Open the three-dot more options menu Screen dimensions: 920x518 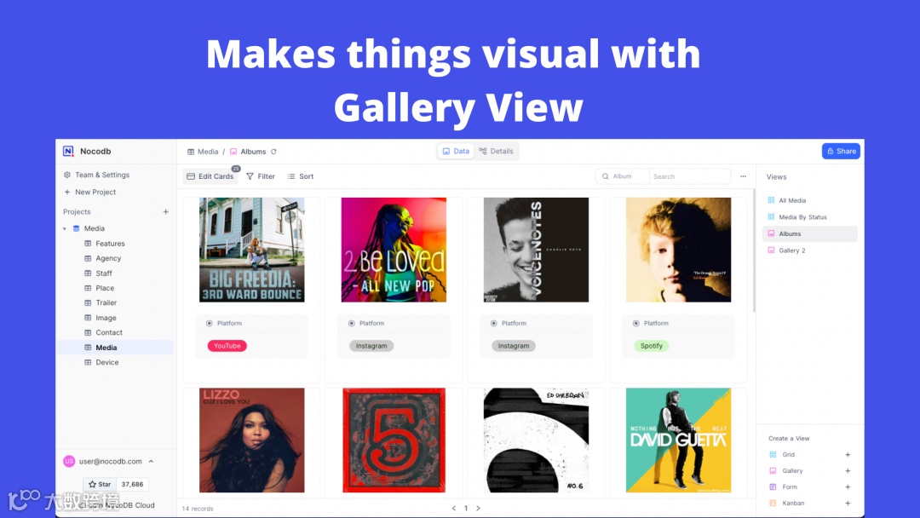point(743,176)
